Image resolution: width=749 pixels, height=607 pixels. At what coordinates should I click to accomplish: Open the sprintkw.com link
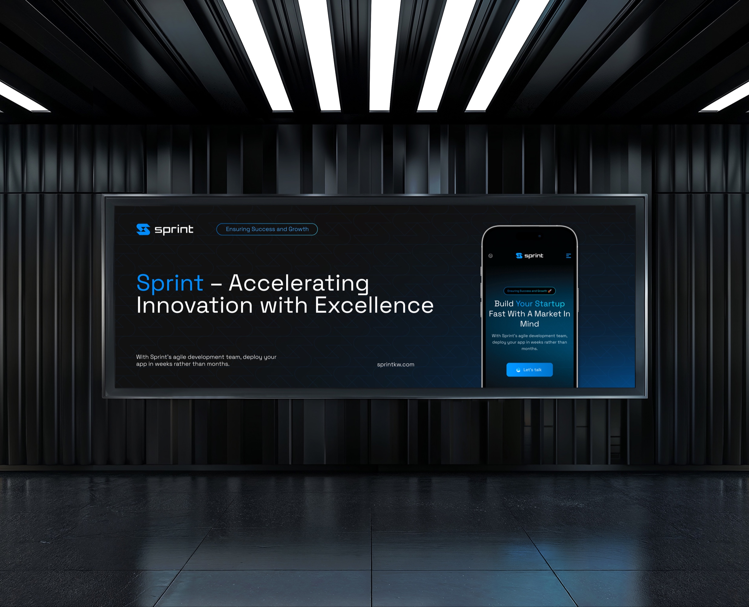pos(395,364)
